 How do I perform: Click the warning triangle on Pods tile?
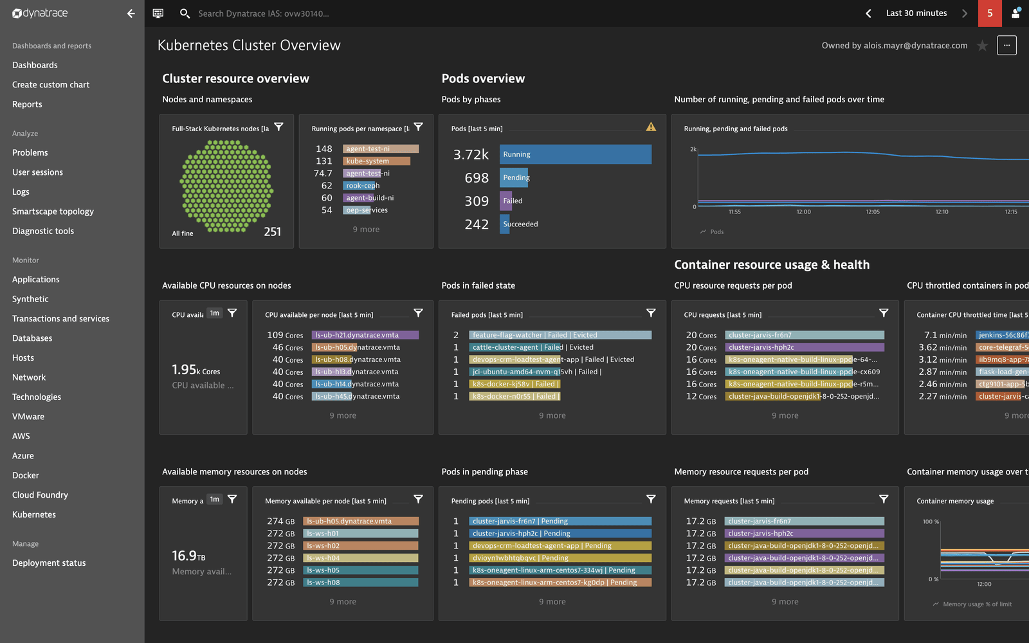click(x=651, y=127)
